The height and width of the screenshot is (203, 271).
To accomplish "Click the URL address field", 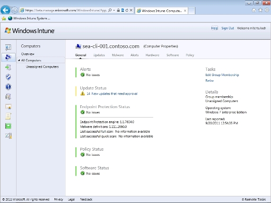I will pos(66,10).
